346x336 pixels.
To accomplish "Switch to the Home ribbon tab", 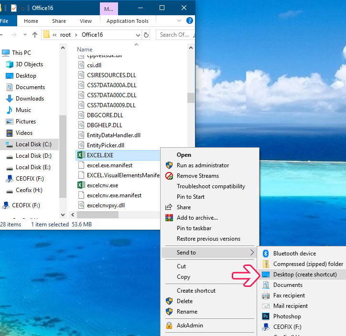I will coord(31,21).
